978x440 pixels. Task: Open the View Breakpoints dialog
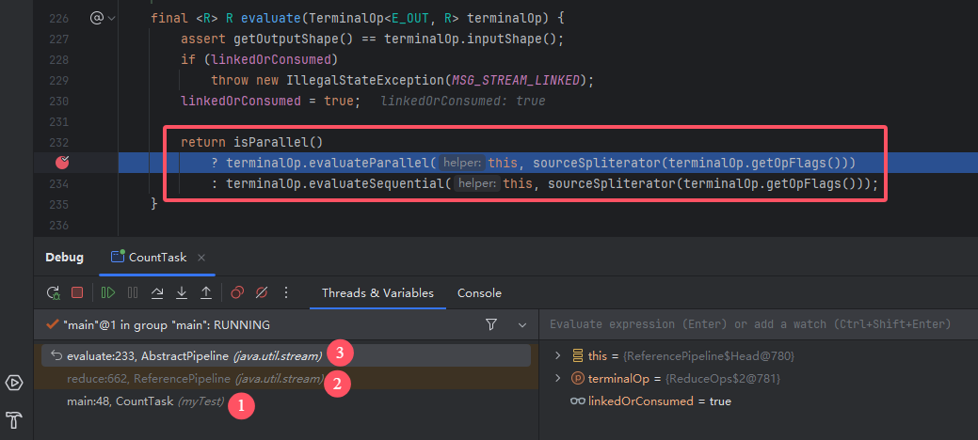point(238,292)
